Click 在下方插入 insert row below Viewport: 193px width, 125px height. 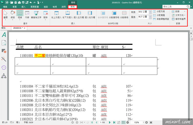click(68, 13)
